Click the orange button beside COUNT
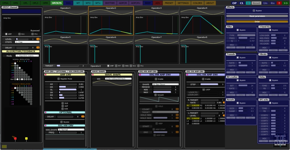The height and width of the screenshot is (150, 290). tap(177, 109)
